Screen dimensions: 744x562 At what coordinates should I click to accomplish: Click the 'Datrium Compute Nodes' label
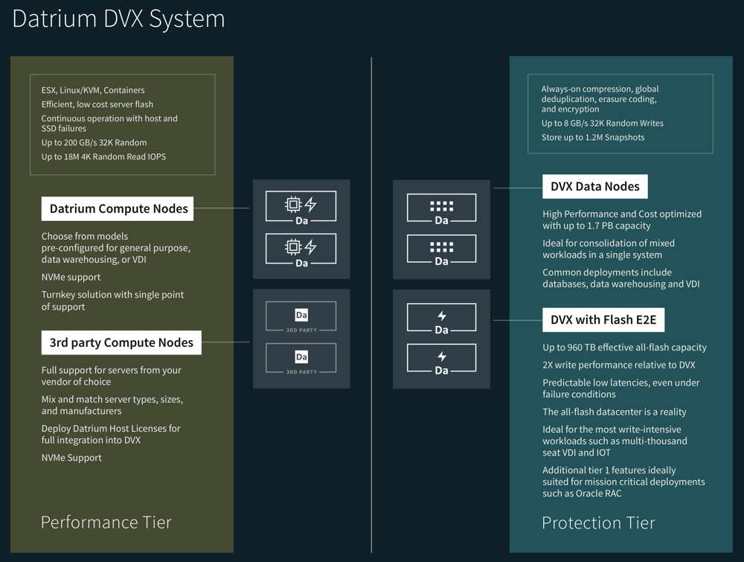118,209
